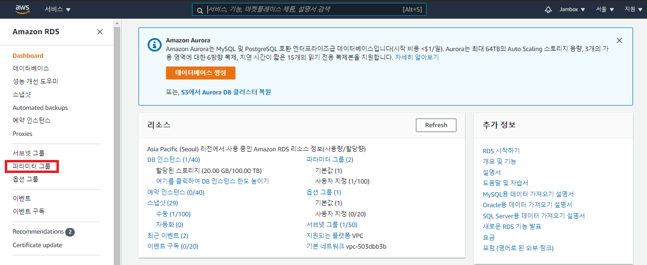Click the 데이터베이스 생성 button
The height and width of the screenshot is (265, 647).
pos(200,73)
